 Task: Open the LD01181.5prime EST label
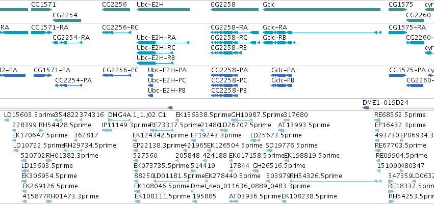click(x=179, y=176)
